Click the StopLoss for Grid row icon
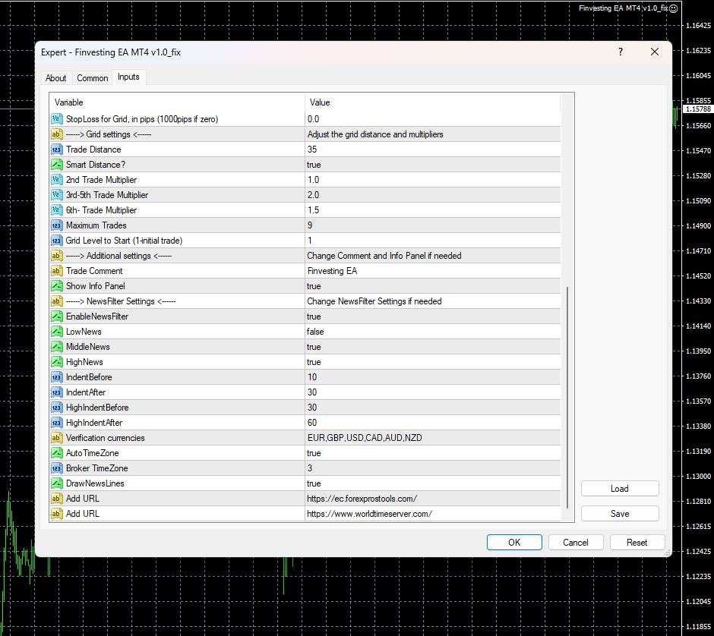714x636 pixels. [56, 119]
